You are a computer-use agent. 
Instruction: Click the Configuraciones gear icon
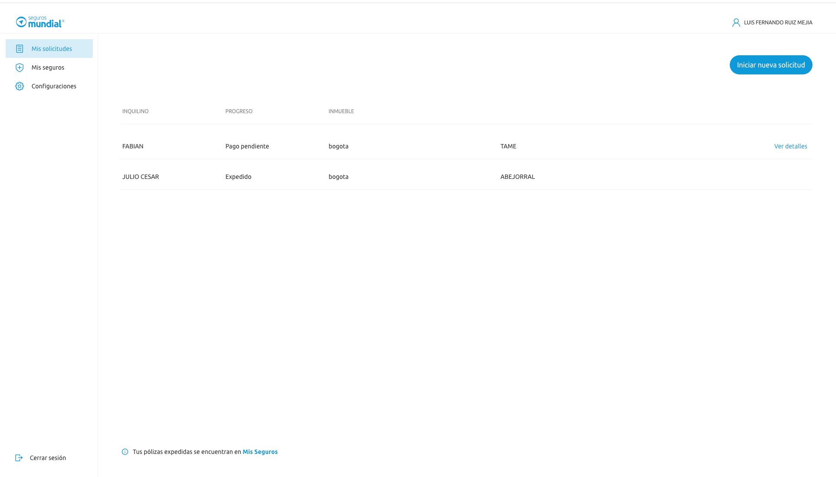click(20, 86)
